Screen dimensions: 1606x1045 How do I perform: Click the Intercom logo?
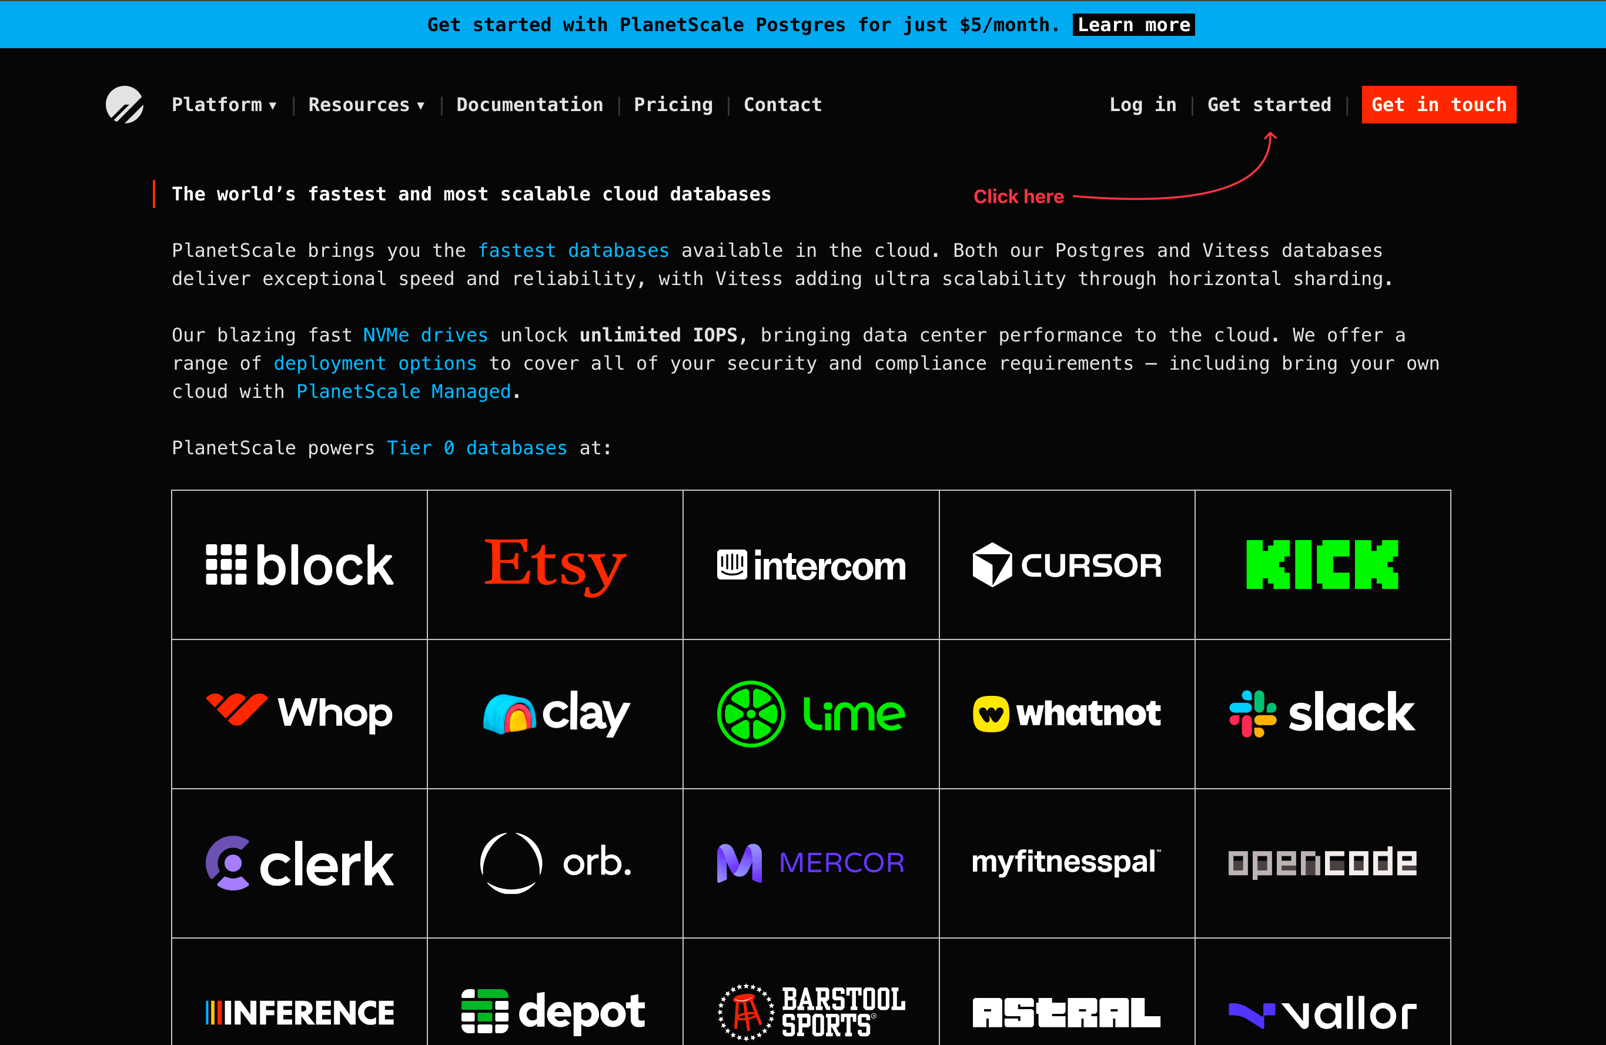point(811,565)
